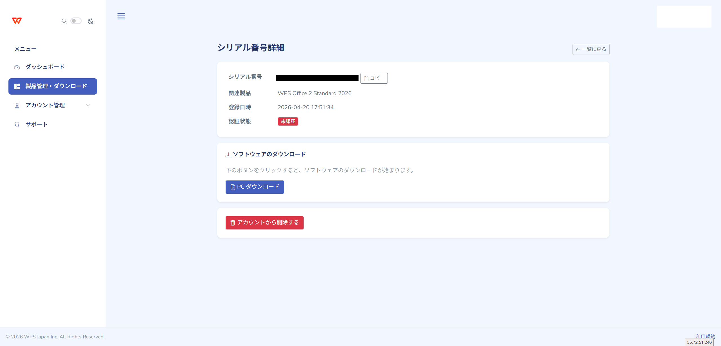
Task: Click the ダッシュボード gauge icon
Action: click(17, 67)
